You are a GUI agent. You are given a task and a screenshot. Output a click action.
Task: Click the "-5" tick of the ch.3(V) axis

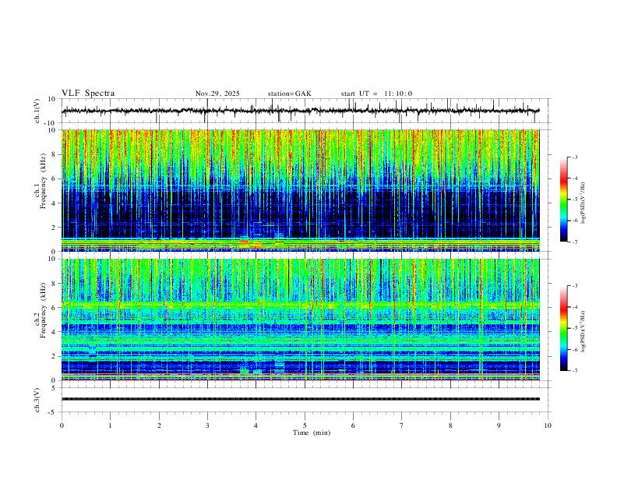(53, 412)
